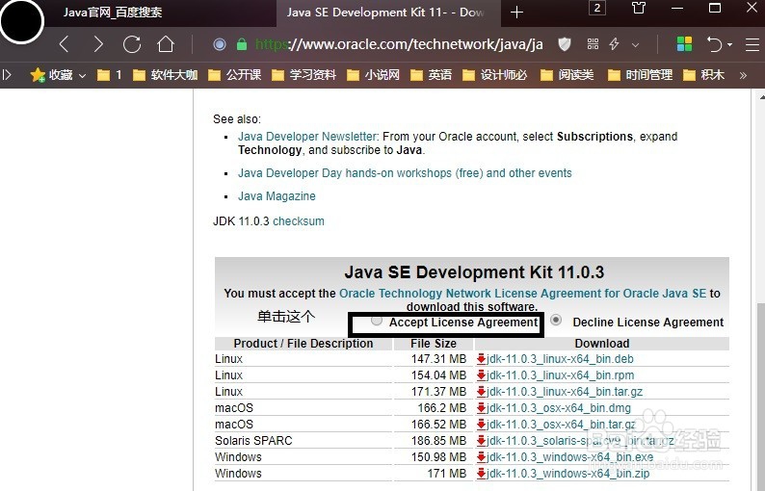Reload the current page
Viewport: 765px width, 491px height.
click(x=132, y=44)
